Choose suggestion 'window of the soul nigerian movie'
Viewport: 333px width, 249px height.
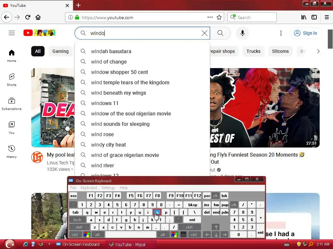coord(142,113)
